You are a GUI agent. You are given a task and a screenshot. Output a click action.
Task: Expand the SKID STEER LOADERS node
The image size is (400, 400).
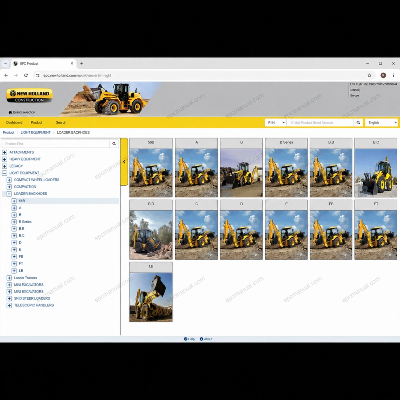pyautogui.click(x=9, y=298)
